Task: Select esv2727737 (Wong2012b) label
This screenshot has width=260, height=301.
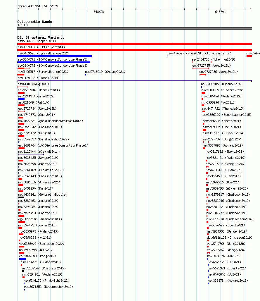Action: pyautogui.click(x=222, y=139)
